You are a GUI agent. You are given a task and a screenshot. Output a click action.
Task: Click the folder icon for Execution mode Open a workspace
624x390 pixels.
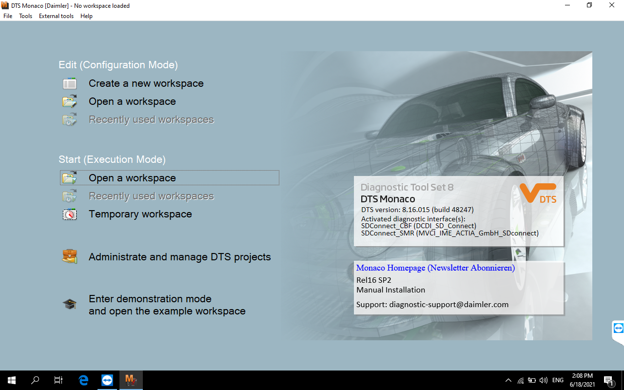70,178
